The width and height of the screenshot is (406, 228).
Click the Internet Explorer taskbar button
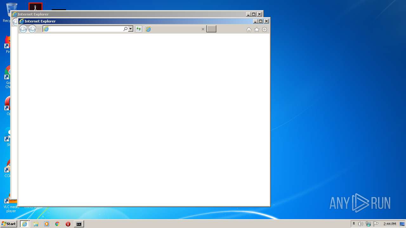pos(25,224)
